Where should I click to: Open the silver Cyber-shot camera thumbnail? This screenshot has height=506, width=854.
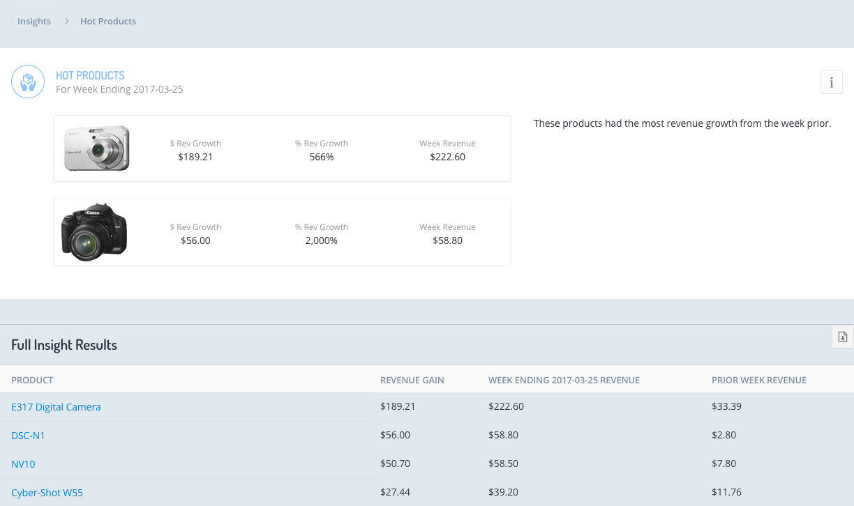97,148
